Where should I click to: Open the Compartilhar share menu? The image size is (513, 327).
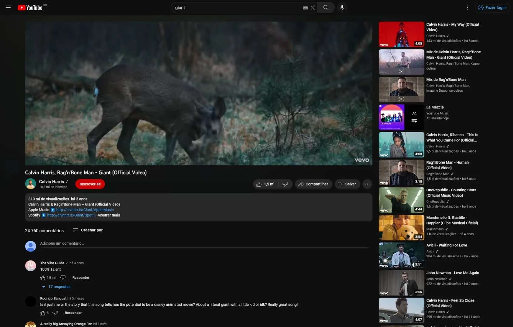click(313, 184)
